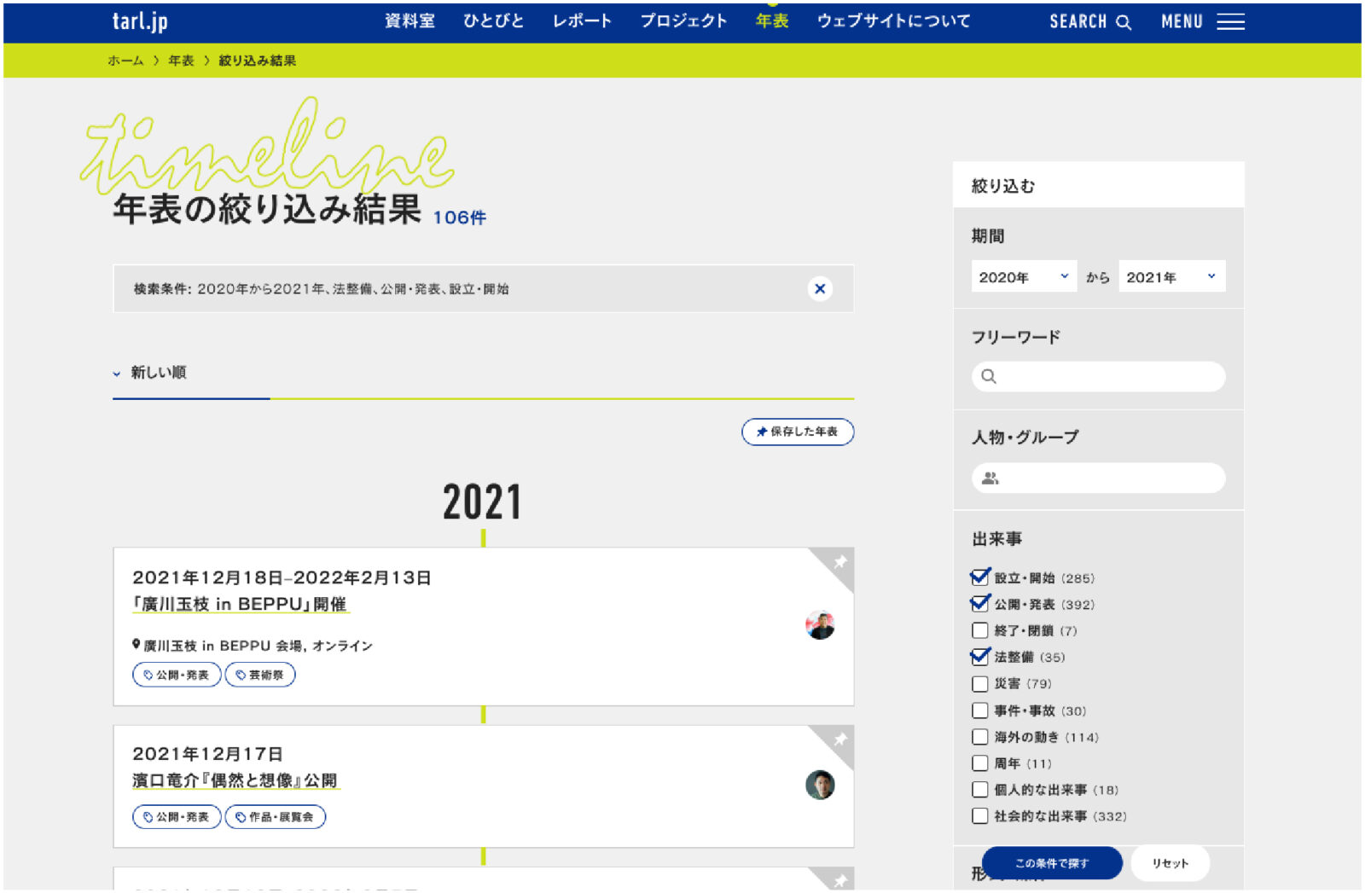Open the 2021年 end year dropdown
Screen dimensions: 1365x893
(x=1171, y=276)
